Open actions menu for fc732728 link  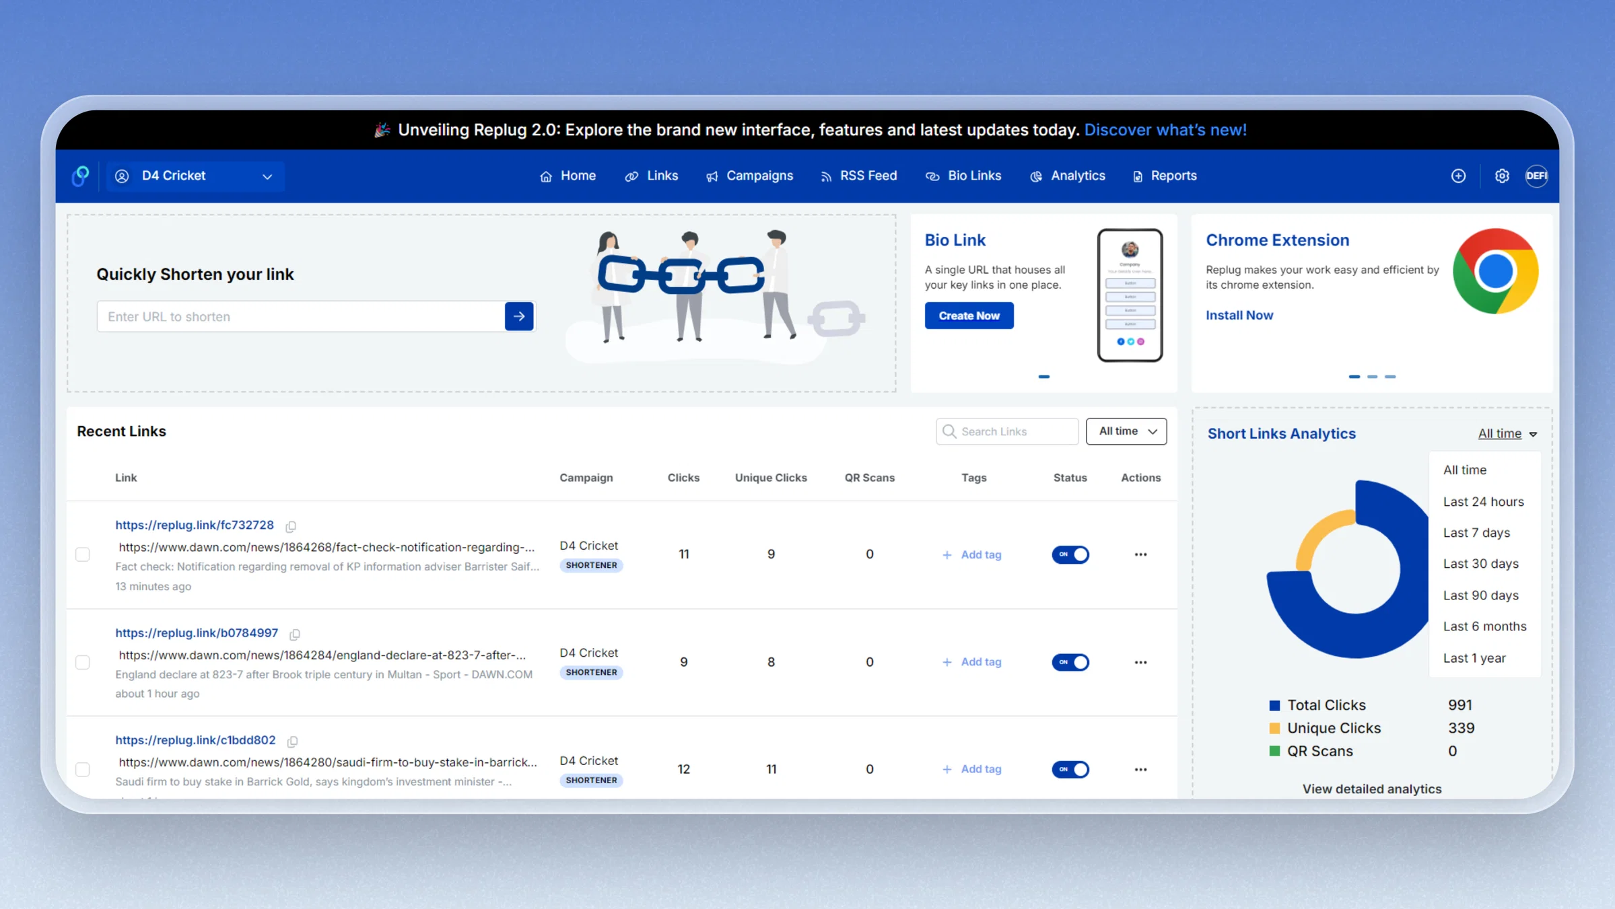[x=1140, y=554]
